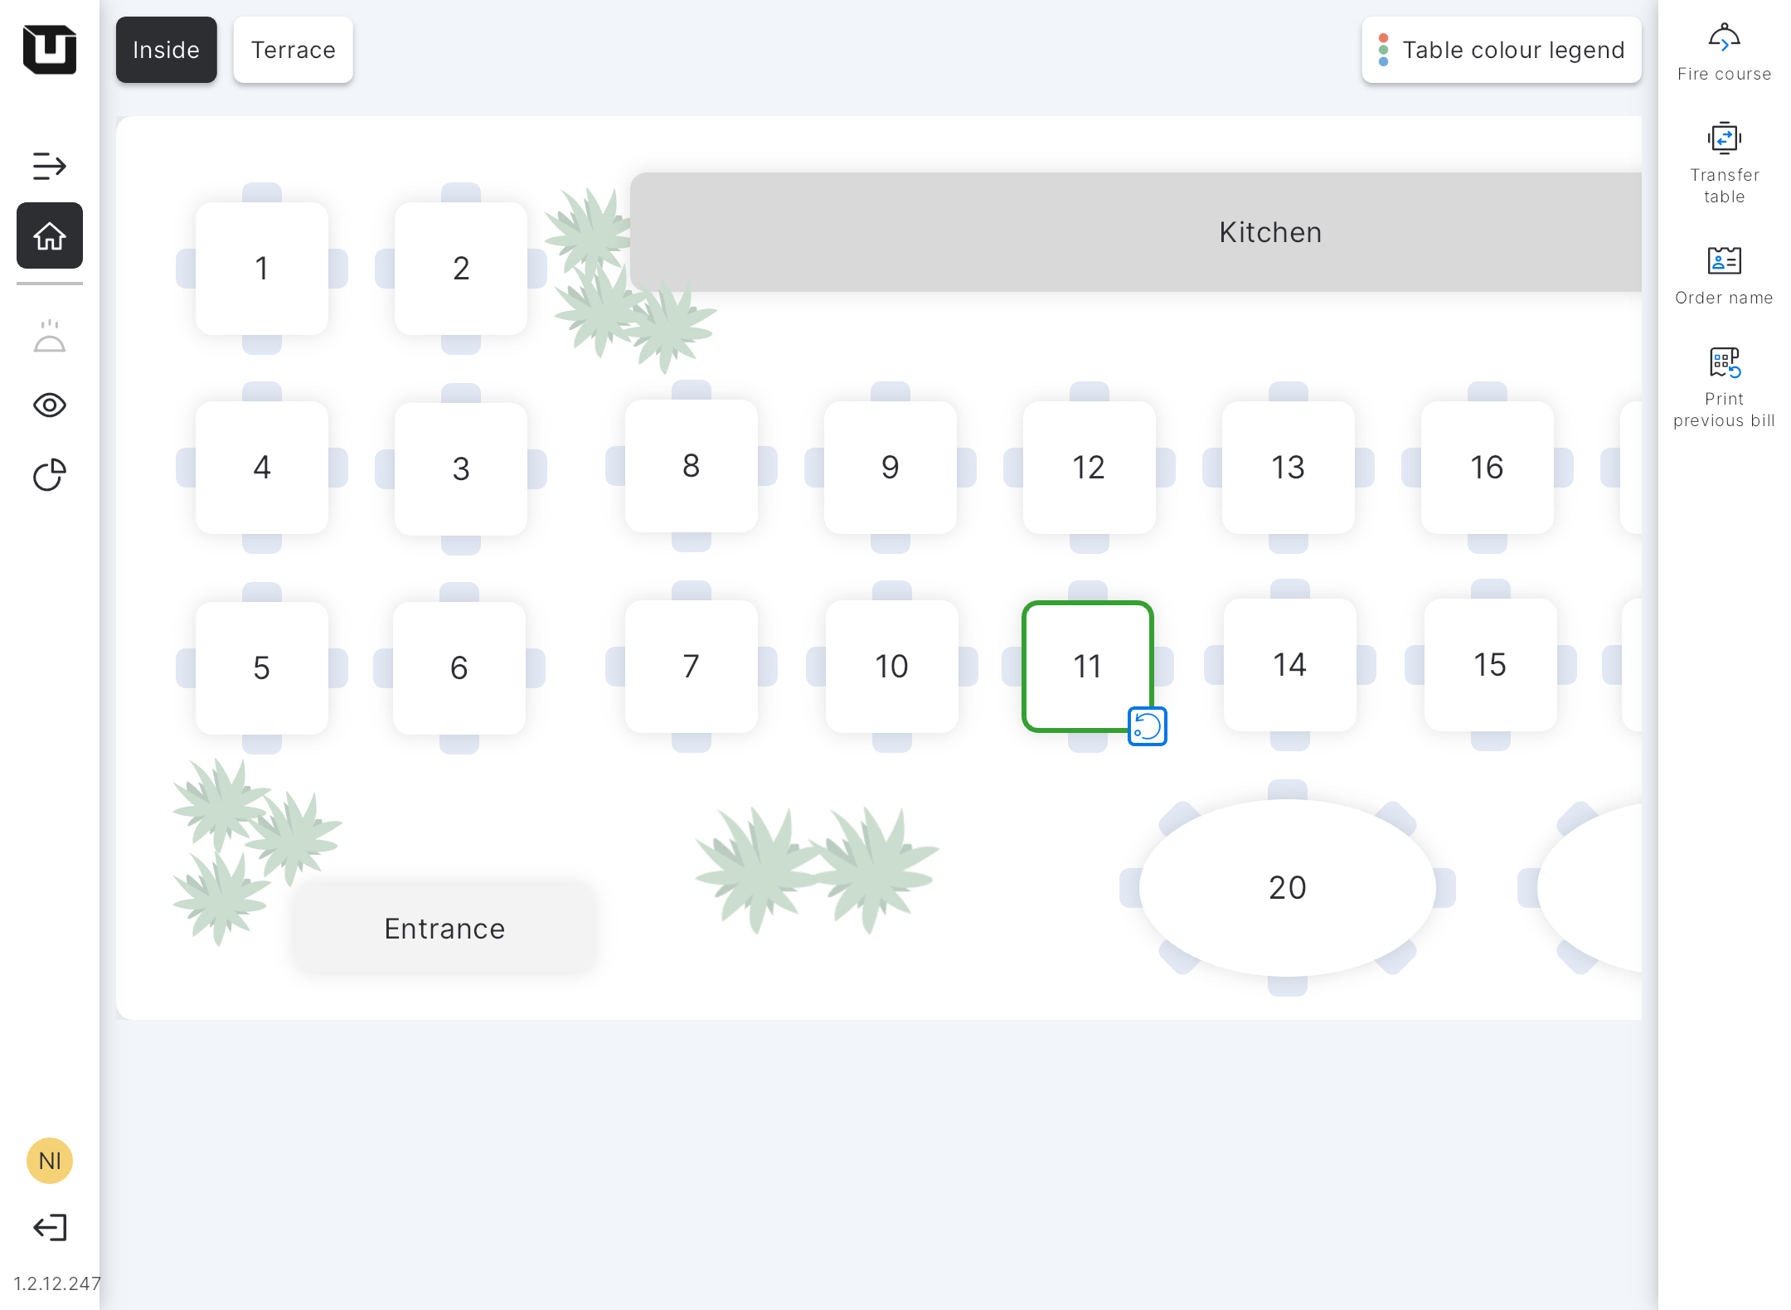Select table 11 with green border
Viewport: 1791px width, 1310px height.
[1087, 666]
